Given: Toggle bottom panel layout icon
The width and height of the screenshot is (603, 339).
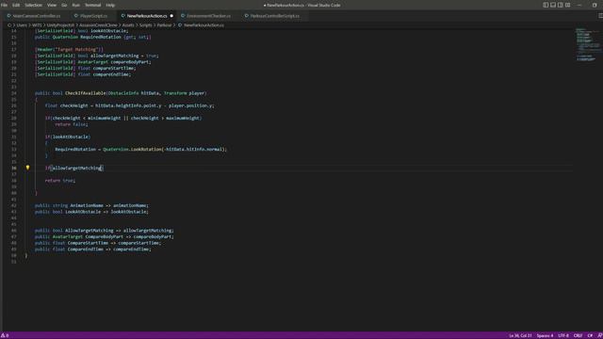Looking at the screenshot, I should point(553,5).
